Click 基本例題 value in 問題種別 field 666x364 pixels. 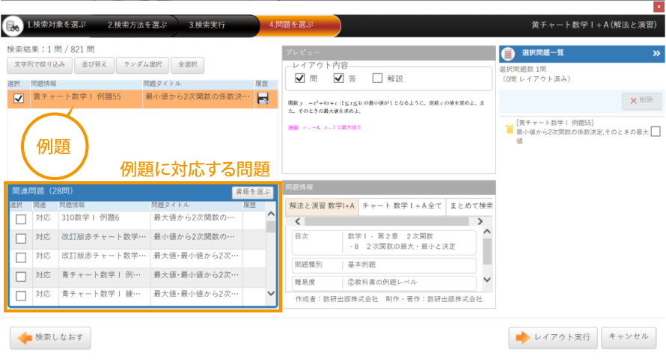coord(361,265)
